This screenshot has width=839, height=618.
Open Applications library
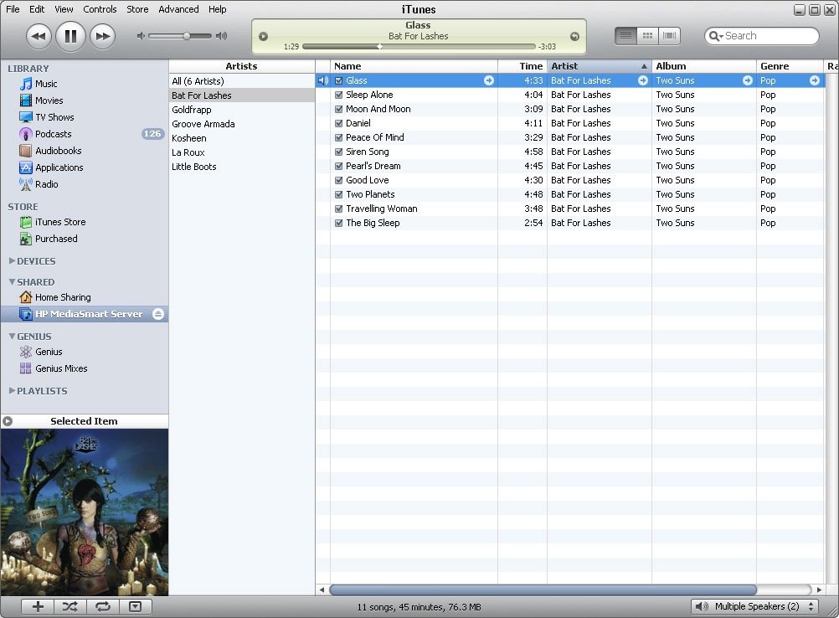59,167
